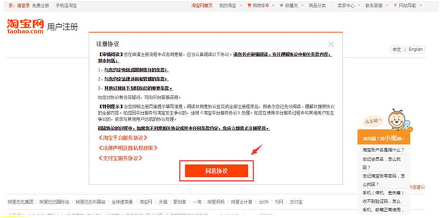Screen dimensions: 443x218
Task: Expand the 联系客服 dropdown menu
Action: click(x=375, y=6)
